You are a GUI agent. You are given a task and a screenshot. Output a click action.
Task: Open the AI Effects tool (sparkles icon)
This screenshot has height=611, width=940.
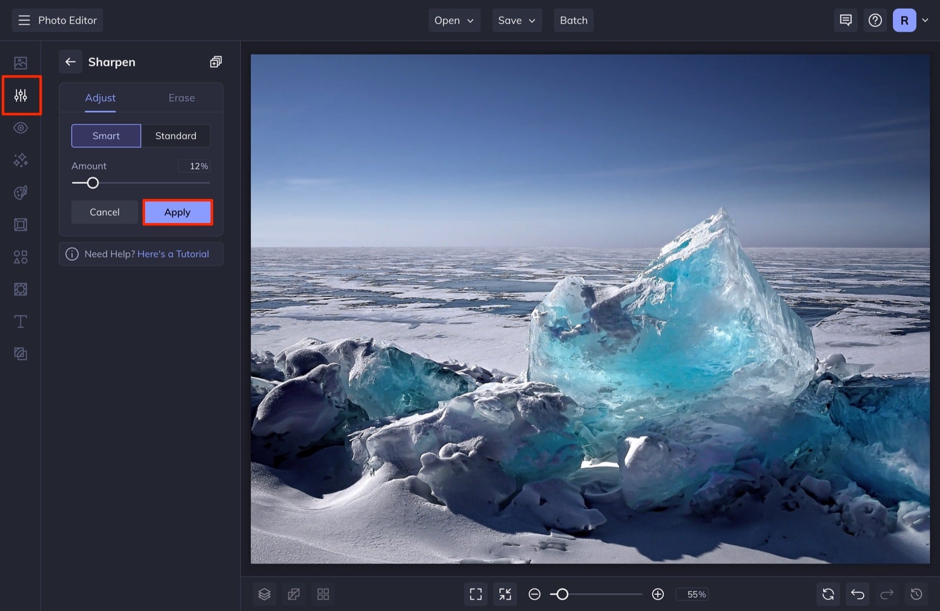coord(21,160)
